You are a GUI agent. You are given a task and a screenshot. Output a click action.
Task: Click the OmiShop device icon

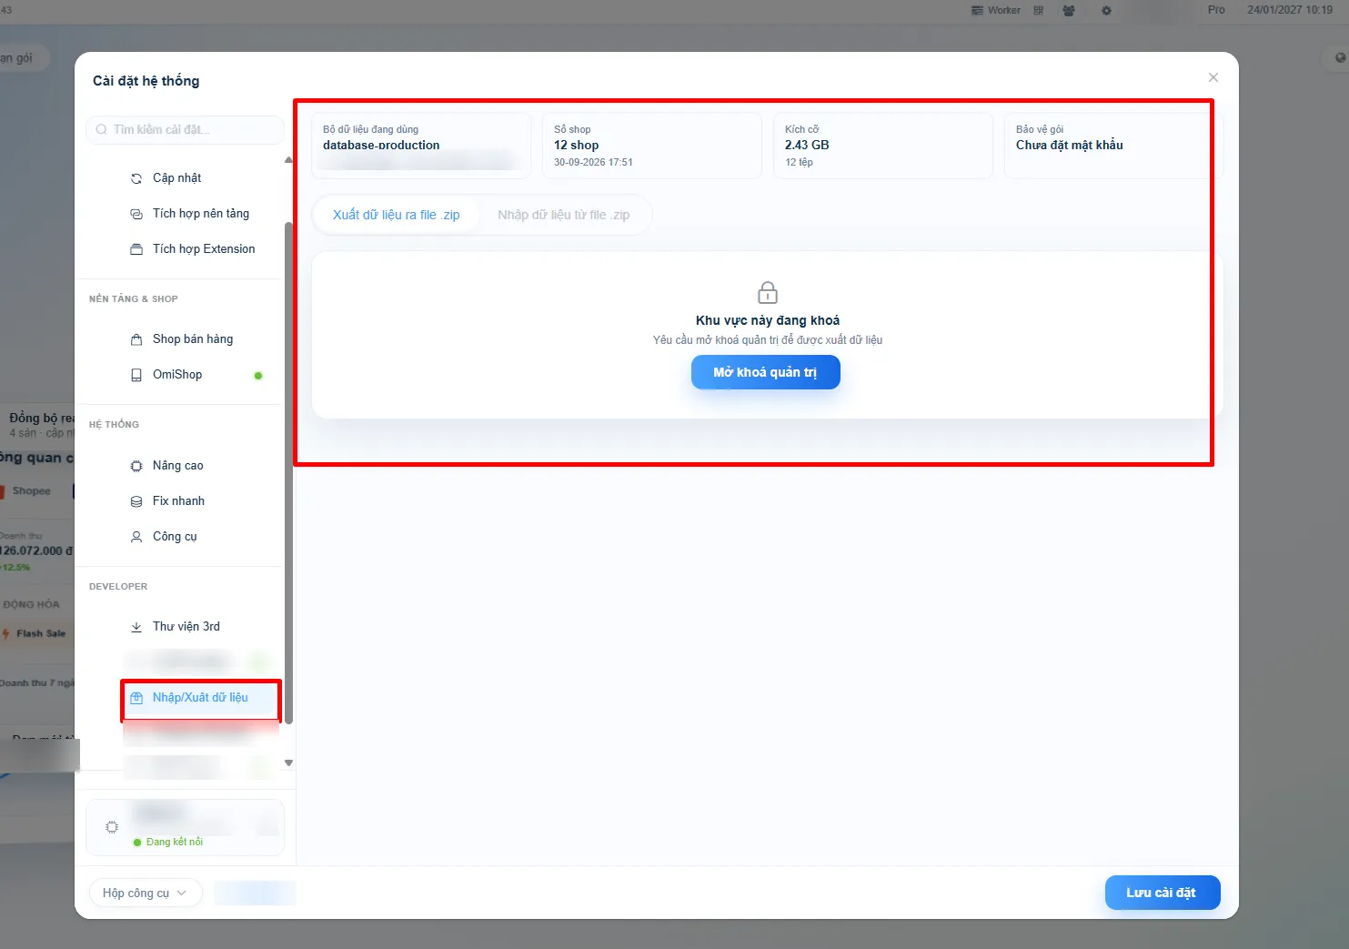point(136,375)
